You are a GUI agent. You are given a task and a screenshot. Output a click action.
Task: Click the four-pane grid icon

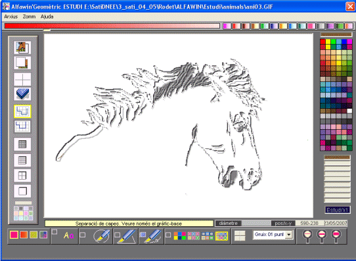[x=22, y=176]
